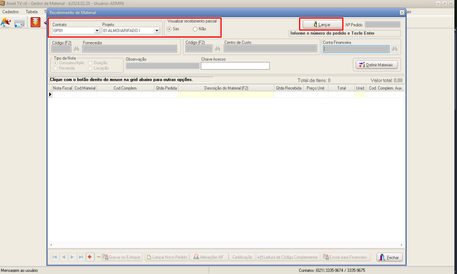The image size is (457, 274).
Task: Open the Tabela menu
Action: coord(32,12)
